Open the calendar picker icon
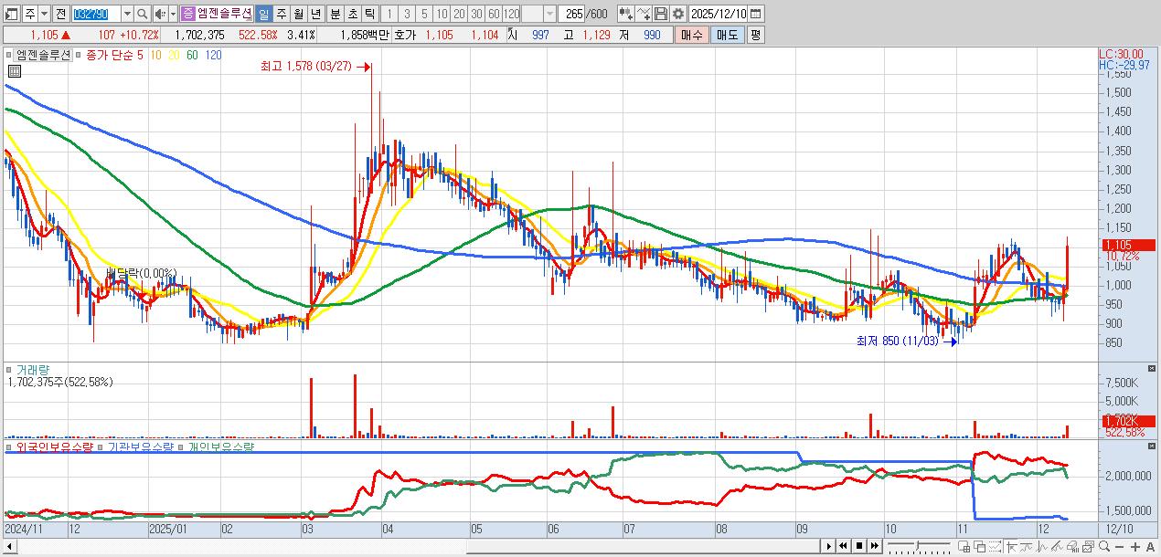 [757, 14]
